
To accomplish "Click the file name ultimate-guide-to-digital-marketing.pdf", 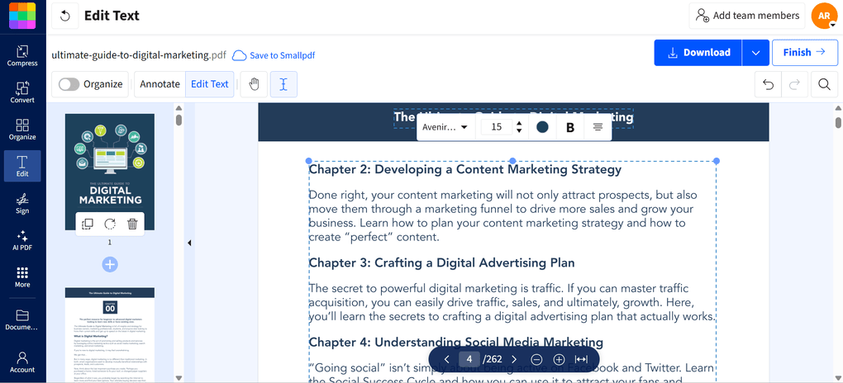I will pyautogui.click(x=139, y=54).
